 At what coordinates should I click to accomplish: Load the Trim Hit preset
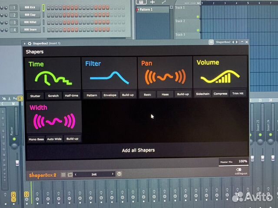point(238,93)
